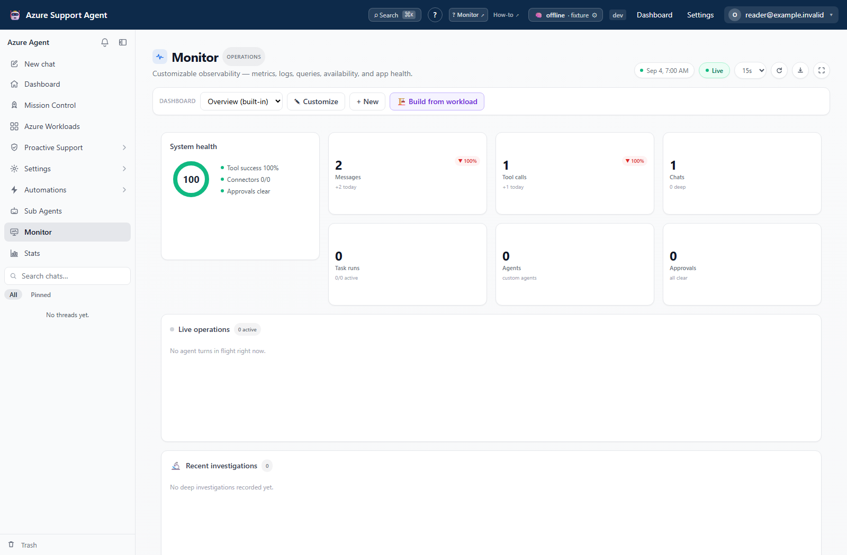Click the user avatar circle icon

pyautogui.click(x=735, y=15)
